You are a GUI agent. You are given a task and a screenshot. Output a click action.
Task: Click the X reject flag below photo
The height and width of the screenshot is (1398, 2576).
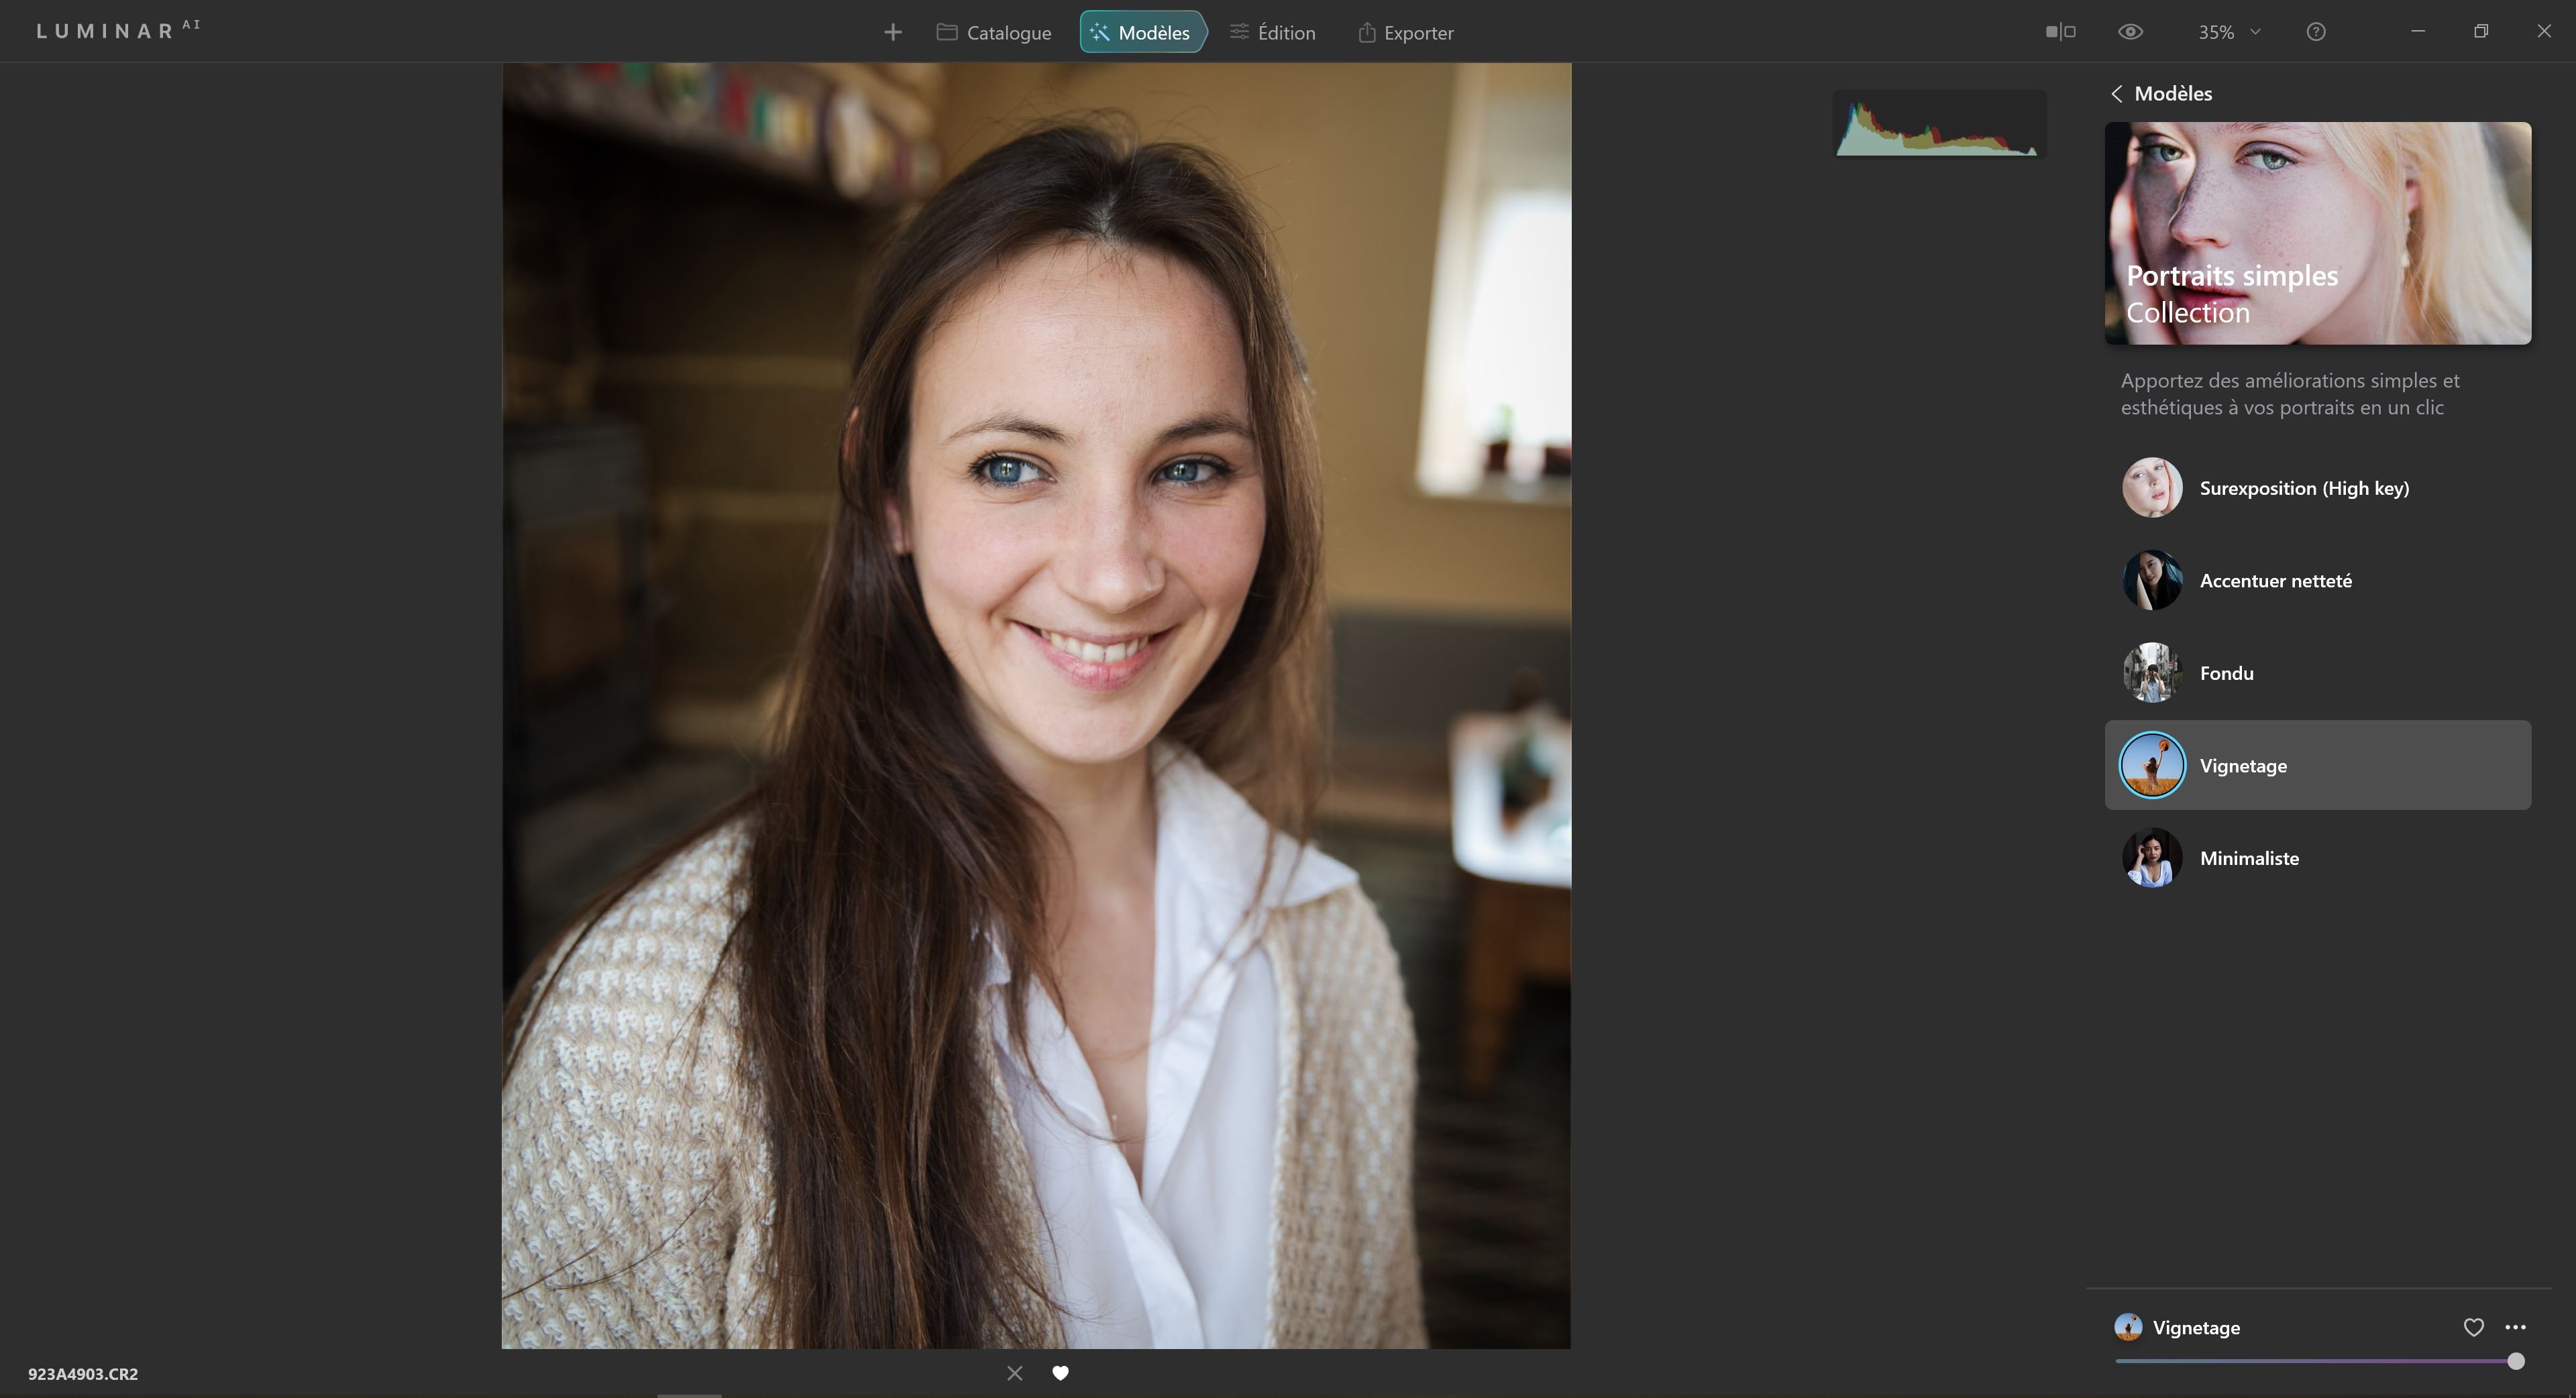click(x=1015, y=1373)
